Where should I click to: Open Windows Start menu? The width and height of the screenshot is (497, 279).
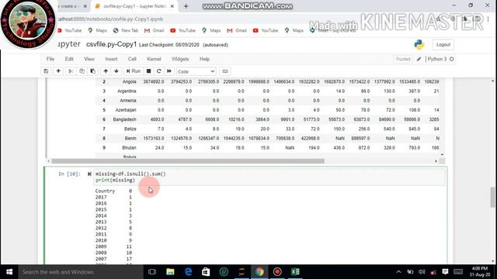[9, 272]
